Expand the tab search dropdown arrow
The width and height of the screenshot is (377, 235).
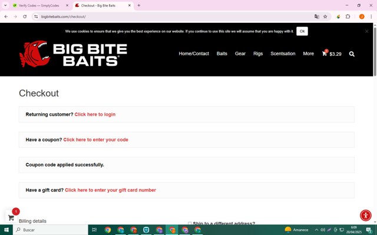(x=5, y=5)
